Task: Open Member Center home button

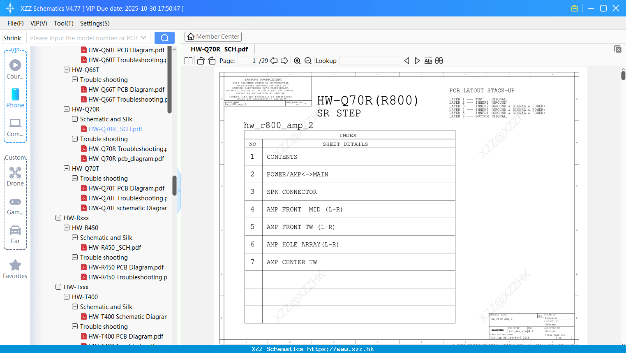Action: coord(213,37)
